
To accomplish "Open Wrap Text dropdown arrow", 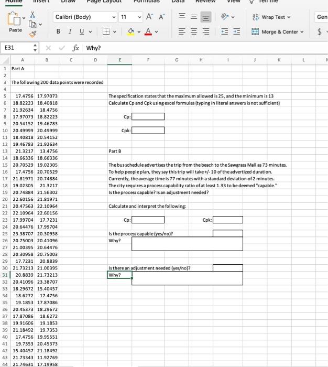I will point(289,17).
